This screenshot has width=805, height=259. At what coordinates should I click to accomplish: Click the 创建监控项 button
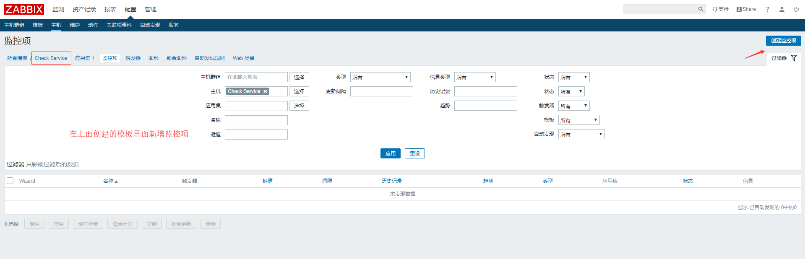click(783, 41)
